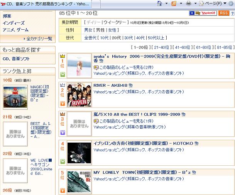Select the Yahoo CD ranking browser tab
The height and width of the screenshot is (195, 235).
(x=45, y=4)
